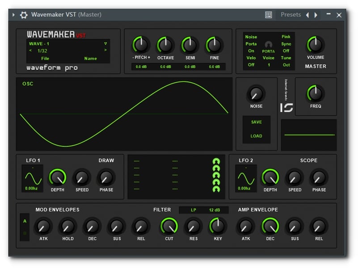Screen dimensions: 358x268
Task: Click the SCOPE button in LFO 2
Action: click(x=309, y=160)
